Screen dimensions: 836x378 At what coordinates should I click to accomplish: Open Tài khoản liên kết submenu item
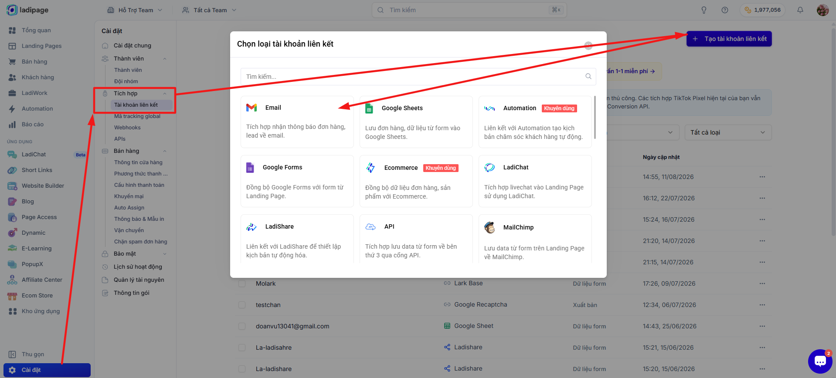[x=141, y=105]
